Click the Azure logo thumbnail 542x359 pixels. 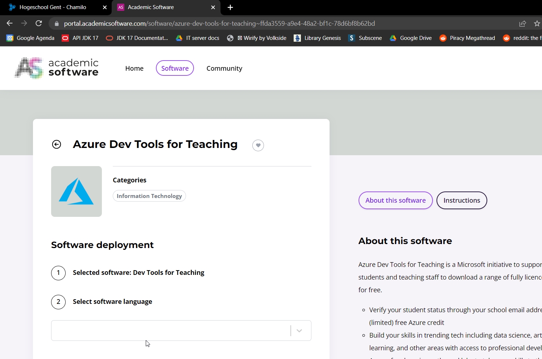coord(76,191)
